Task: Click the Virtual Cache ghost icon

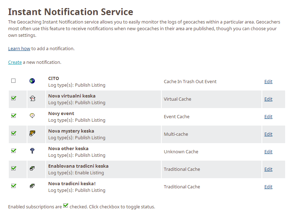Action: pyautogui.click(x=32, y=98)
